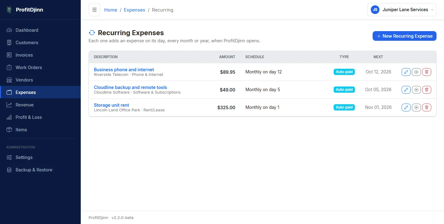Toggle the sidebar with the hamburger button

[x=94, y=10]
